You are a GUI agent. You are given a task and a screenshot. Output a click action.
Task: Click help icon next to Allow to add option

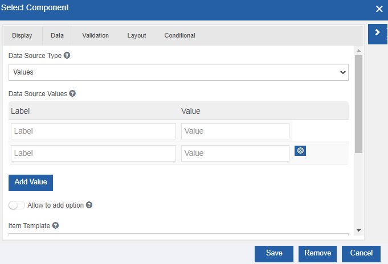89,205
